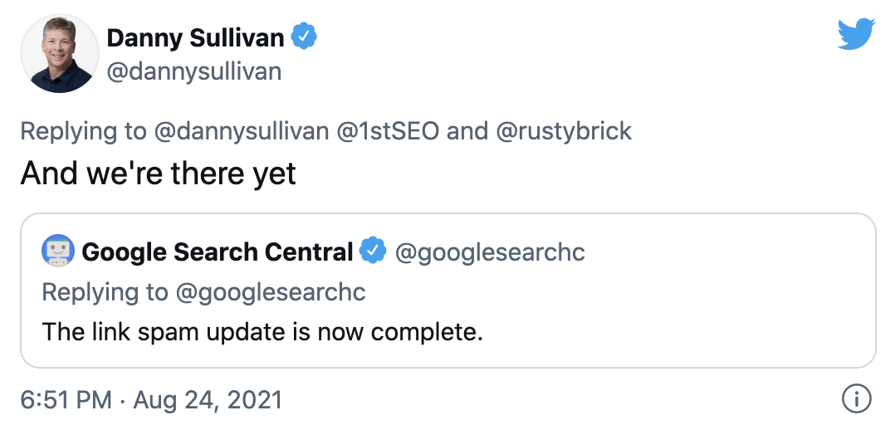This screenshot has width=890, height=425.
Task: Click @dannysullivan in the replying-to line
Action: (242, 131)
